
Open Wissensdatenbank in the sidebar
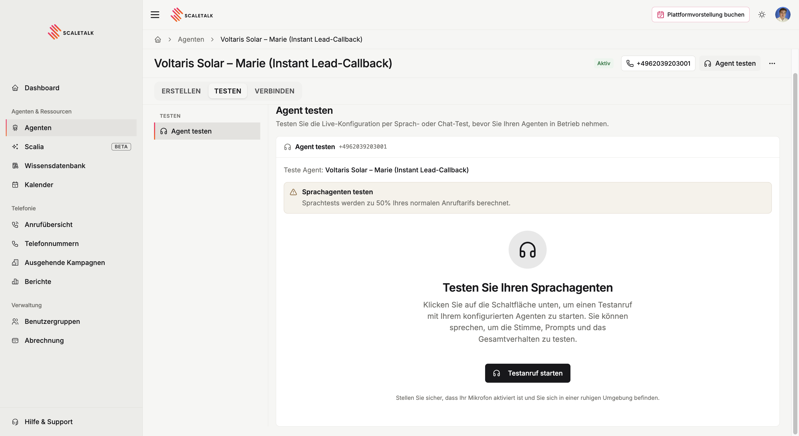71,165
